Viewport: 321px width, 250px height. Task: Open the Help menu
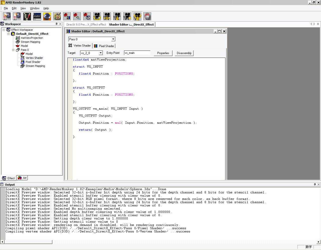[x=46, y=8]
